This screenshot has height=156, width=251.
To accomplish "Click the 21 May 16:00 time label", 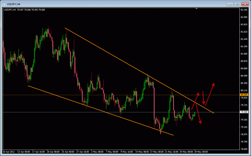I will 171,152.
